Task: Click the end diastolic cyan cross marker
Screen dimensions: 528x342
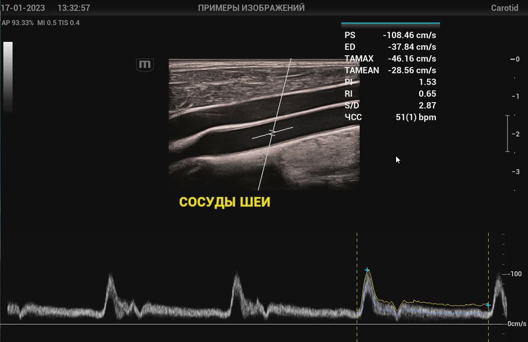Action: point(488,306)
